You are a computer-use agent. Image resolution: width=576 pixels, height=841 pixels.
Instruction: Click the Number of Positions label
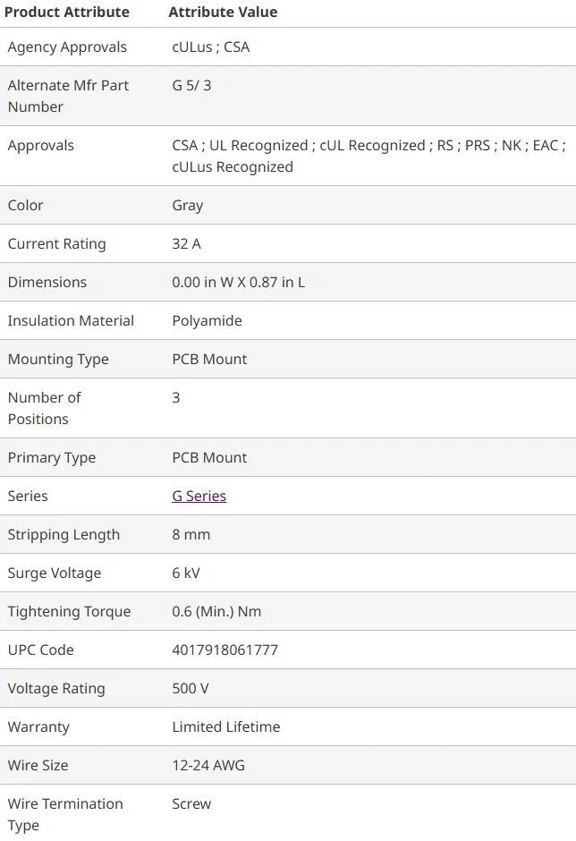44,408
